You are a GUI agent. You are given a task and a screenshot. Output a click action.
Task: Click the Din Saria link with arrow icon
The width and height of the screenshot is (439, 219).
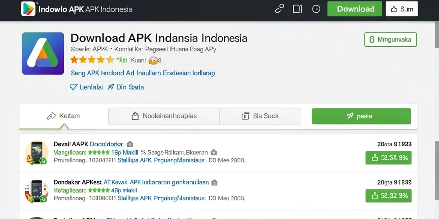(126, 87)
